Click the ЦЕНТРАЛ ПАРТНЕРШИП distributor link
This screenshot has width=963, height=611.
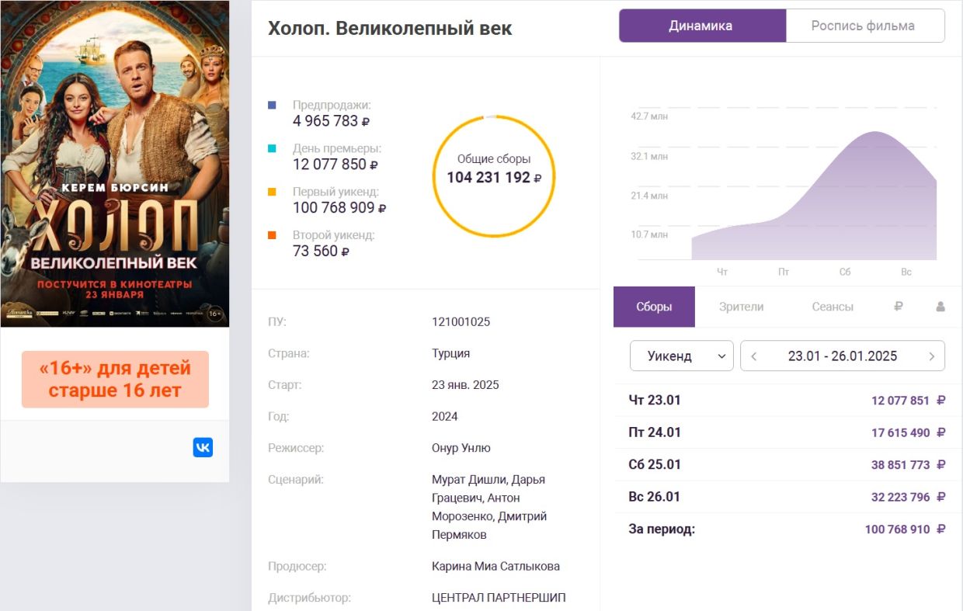point(499,598)
